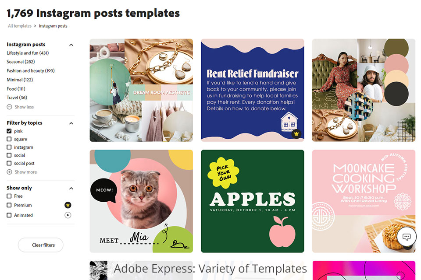Click the plus icon beside Show more
The height and width of the screenshot is (280, 421).
tap(9, 172)
